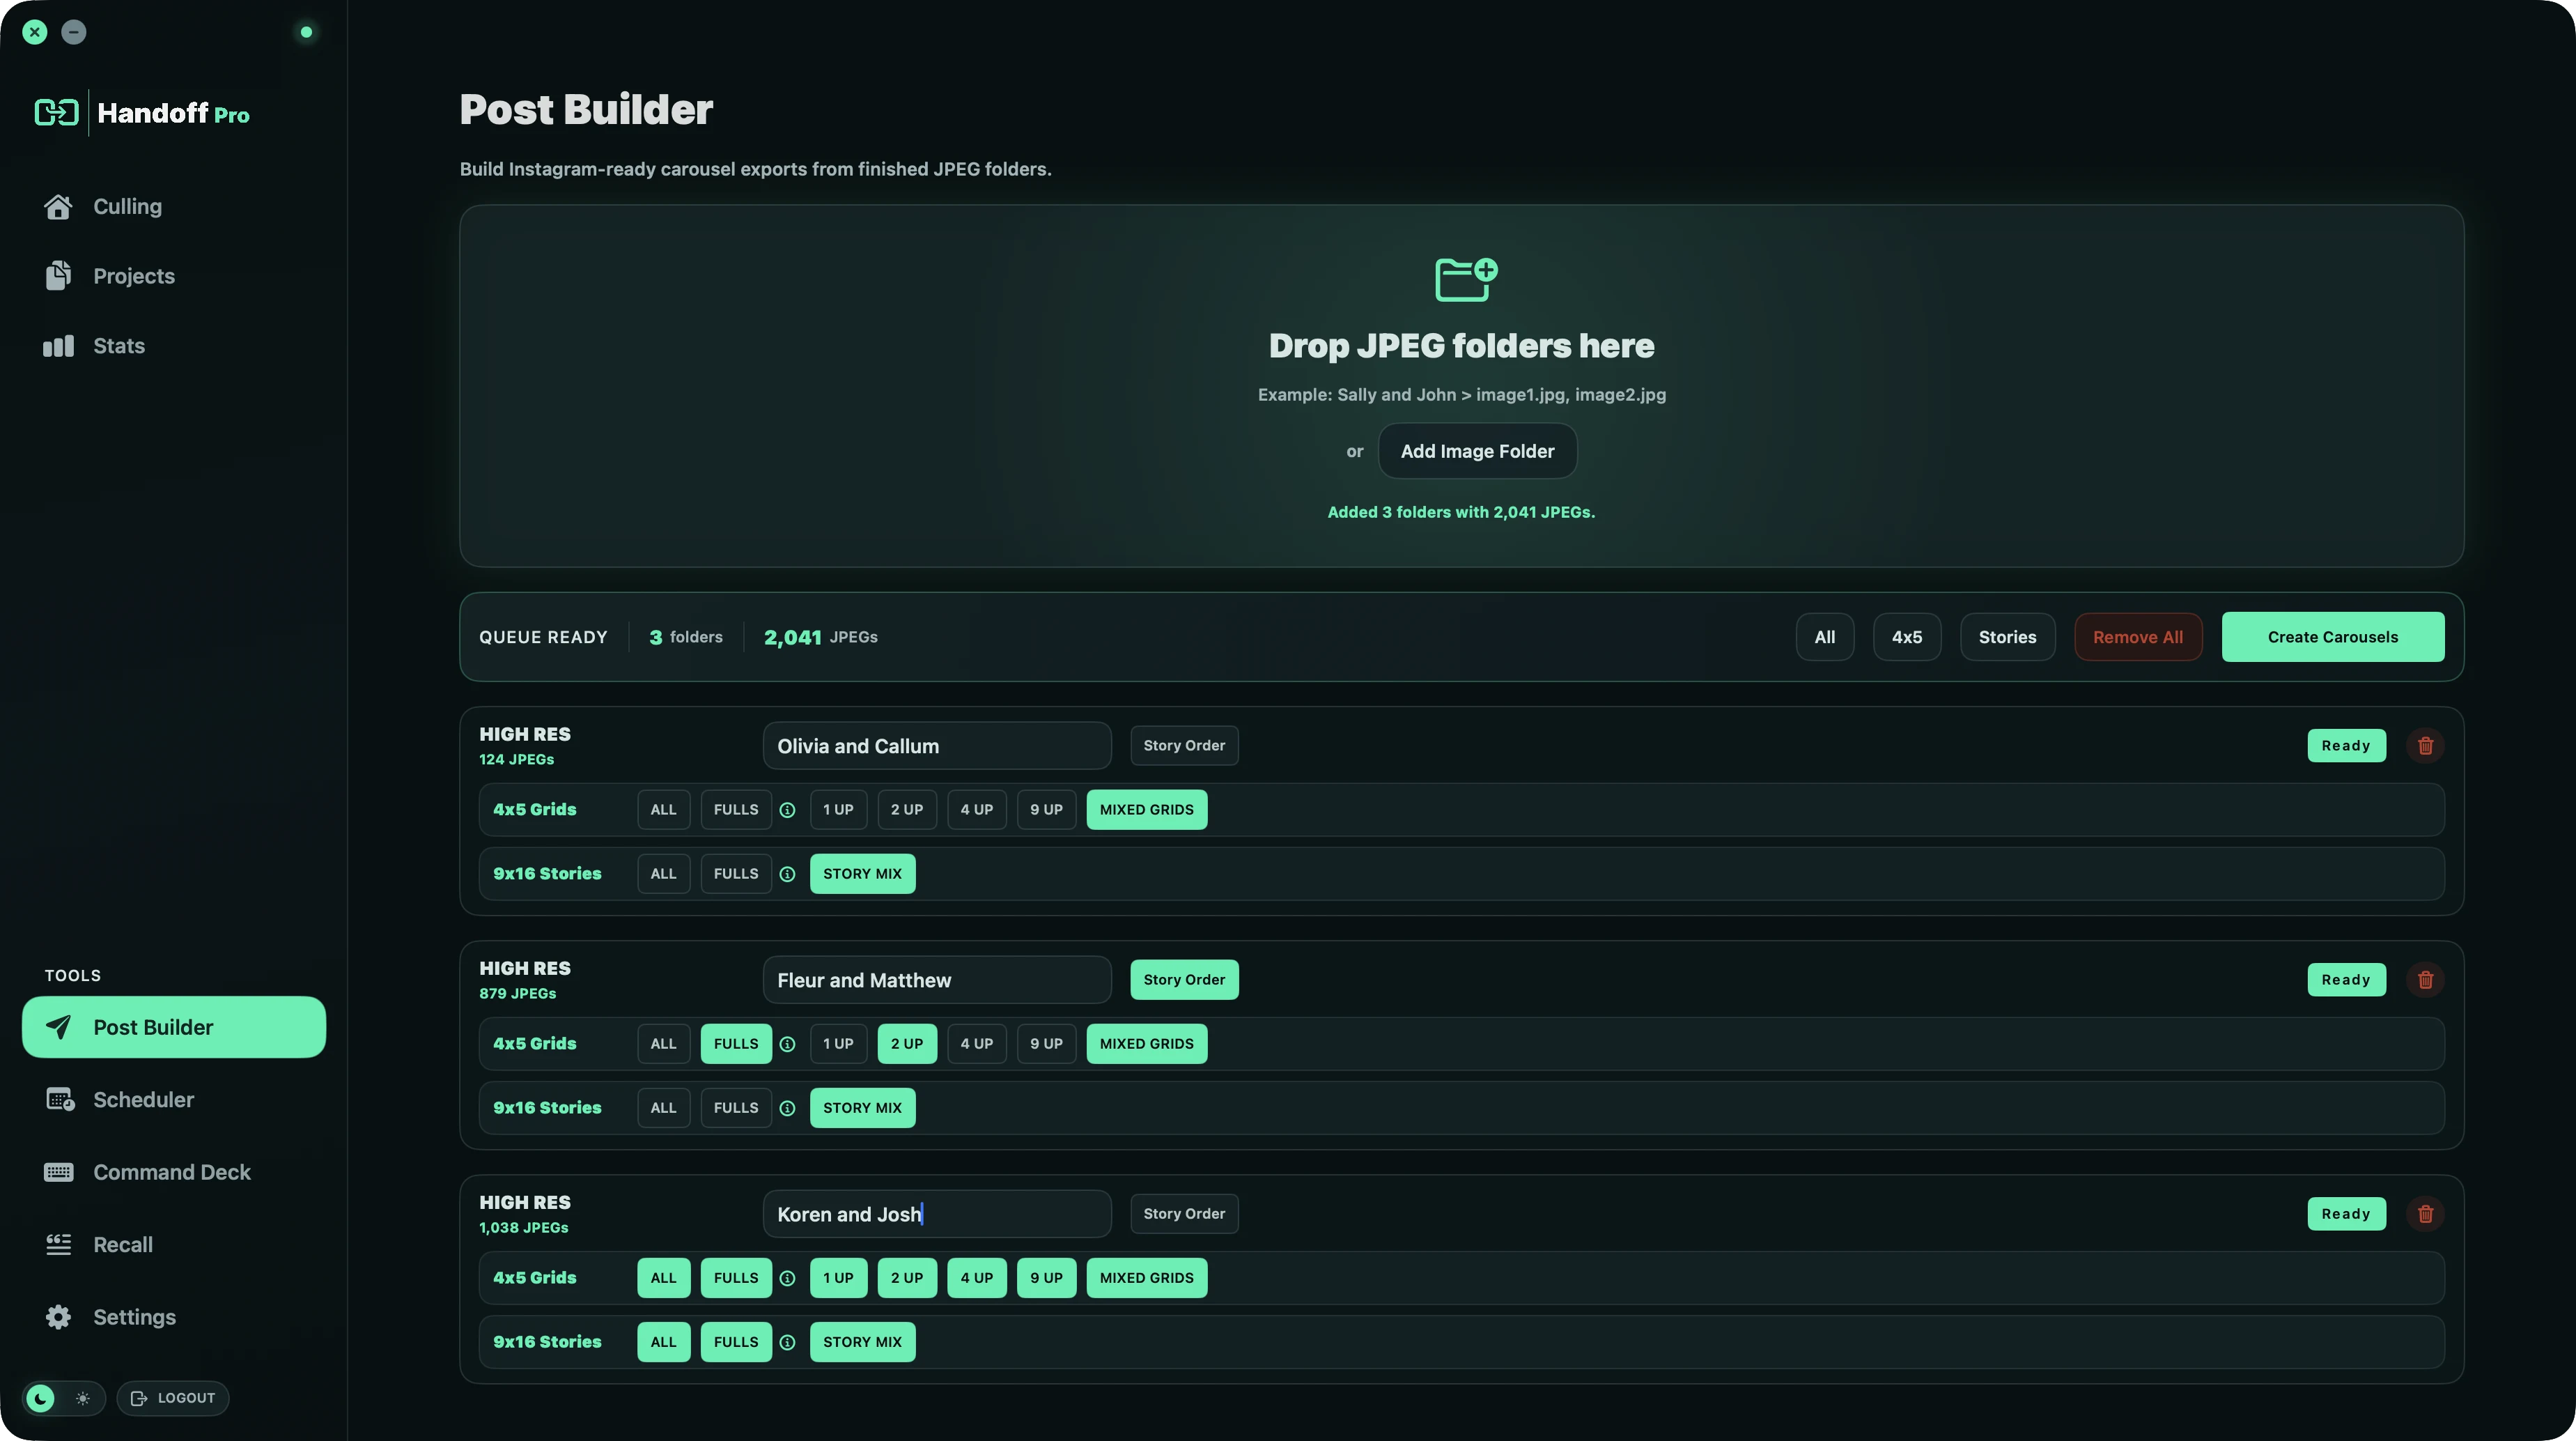Screen dimensions: 2576x1441
Task: Select the queue-wide All preset
Action: click(x=1824, y=637)
